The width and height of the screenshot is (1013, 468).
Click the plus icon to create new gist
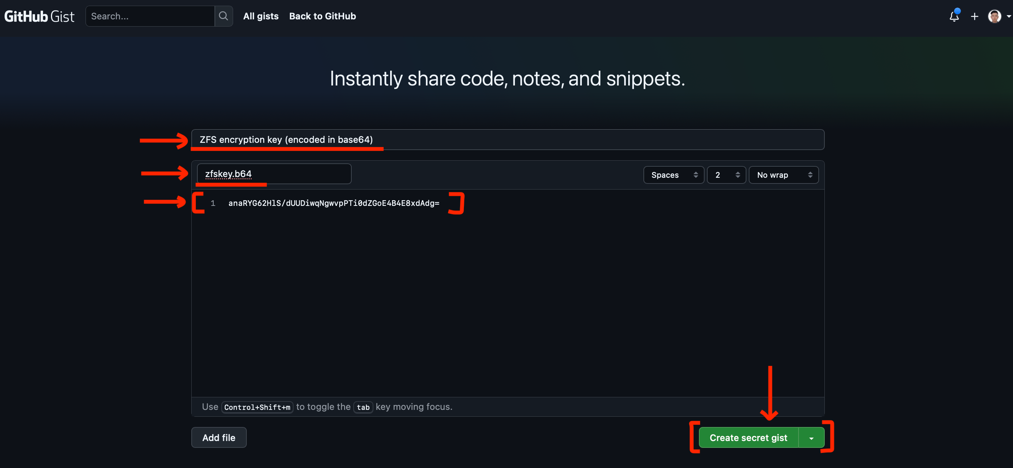click(975, 16)
